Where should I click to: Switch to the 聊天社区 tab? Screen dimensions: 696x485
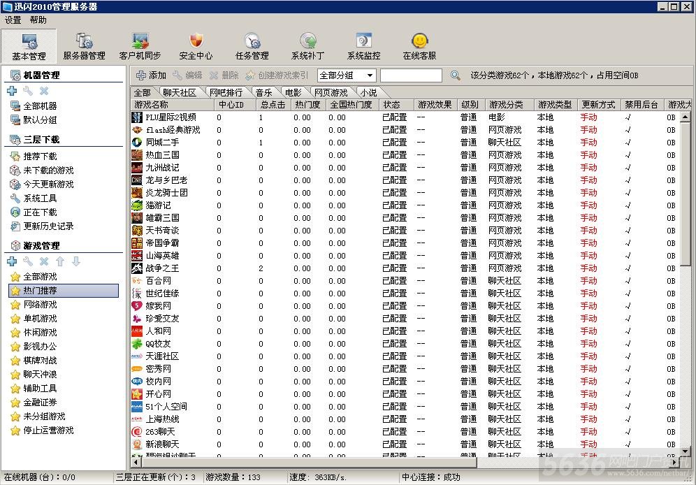180,92
